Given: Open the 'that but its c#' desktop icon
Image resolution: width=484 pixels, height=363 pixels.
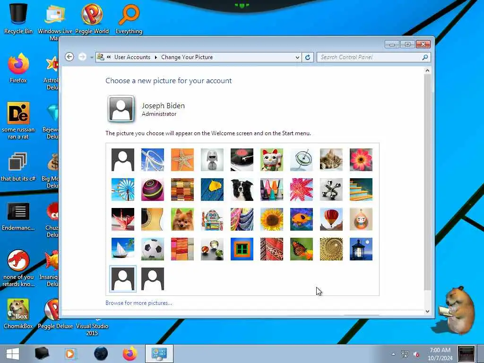Looking at the screenshot, I should click(x=18, y=166).
